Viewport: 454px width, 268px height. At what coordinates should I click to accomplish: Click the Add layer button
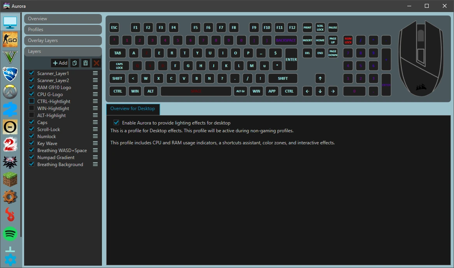click(x=60, y=63)
